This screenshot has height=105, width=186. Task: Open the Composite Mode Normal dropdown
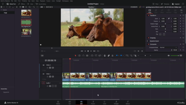point(168,47)
